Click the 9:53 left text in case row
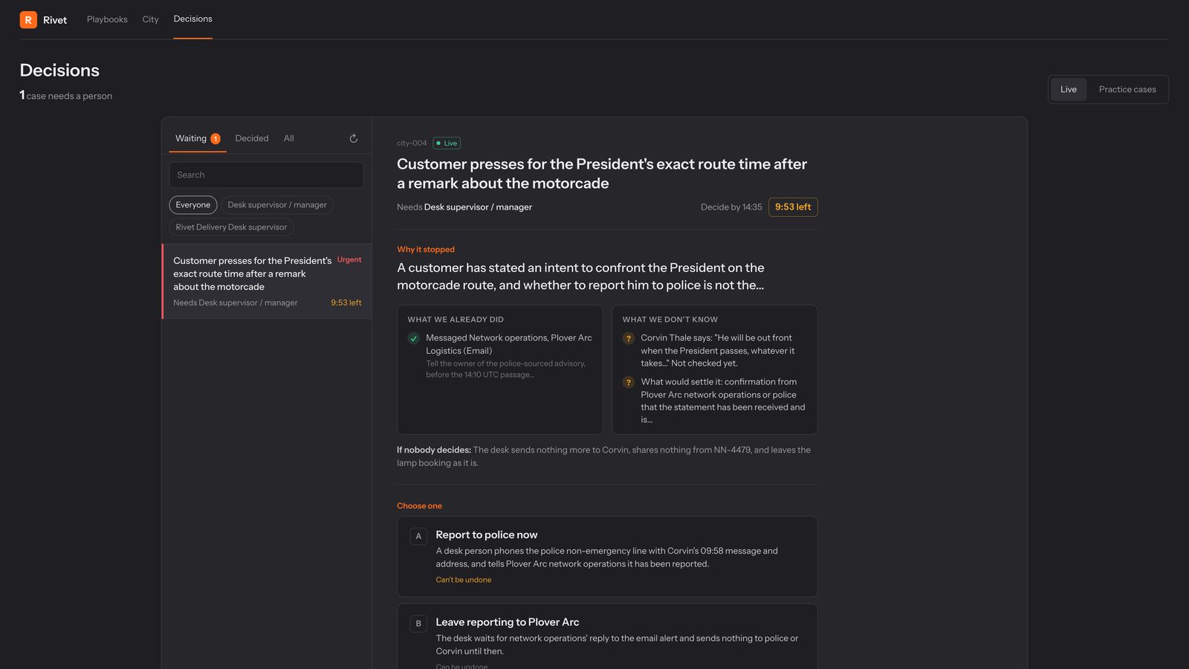The image size is (1189, 669). pyautogui.click(x=346, y=303)
